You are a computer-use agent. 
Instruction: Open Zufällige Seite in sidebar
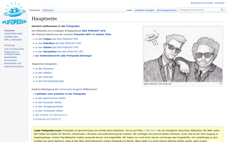(x=11, y=37)
